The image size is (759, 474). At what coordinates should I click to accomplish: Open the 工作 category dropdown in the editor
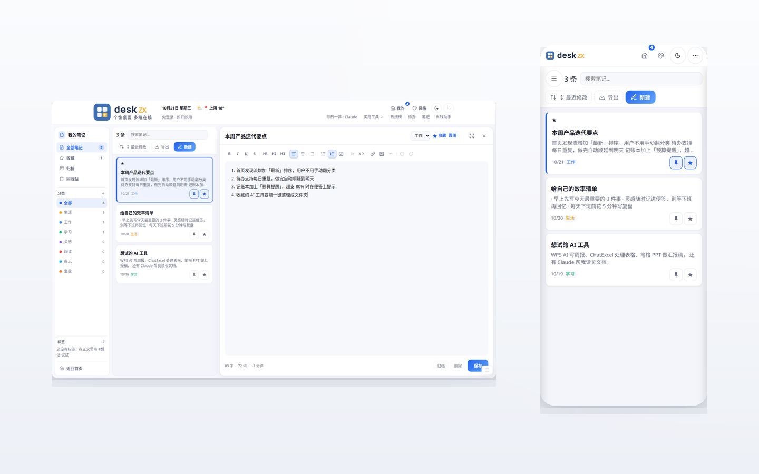421,136
